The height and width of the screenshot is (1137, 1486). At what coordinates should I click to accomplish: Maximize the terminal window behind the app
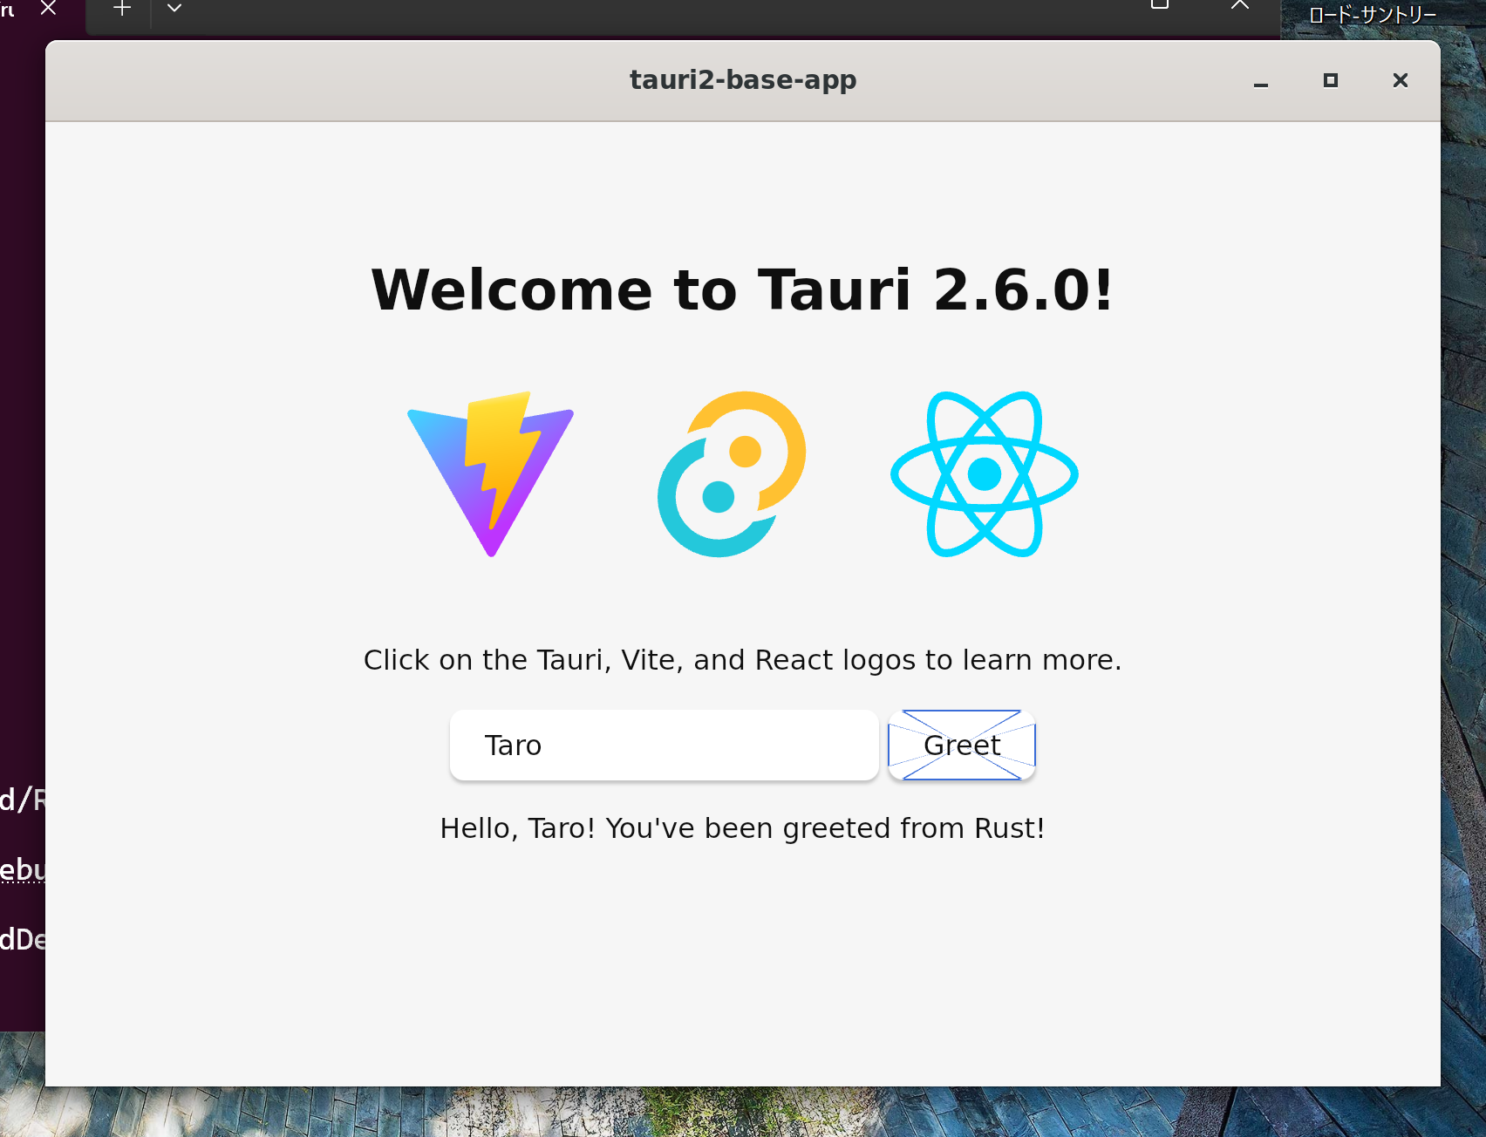pos(1160,4)
